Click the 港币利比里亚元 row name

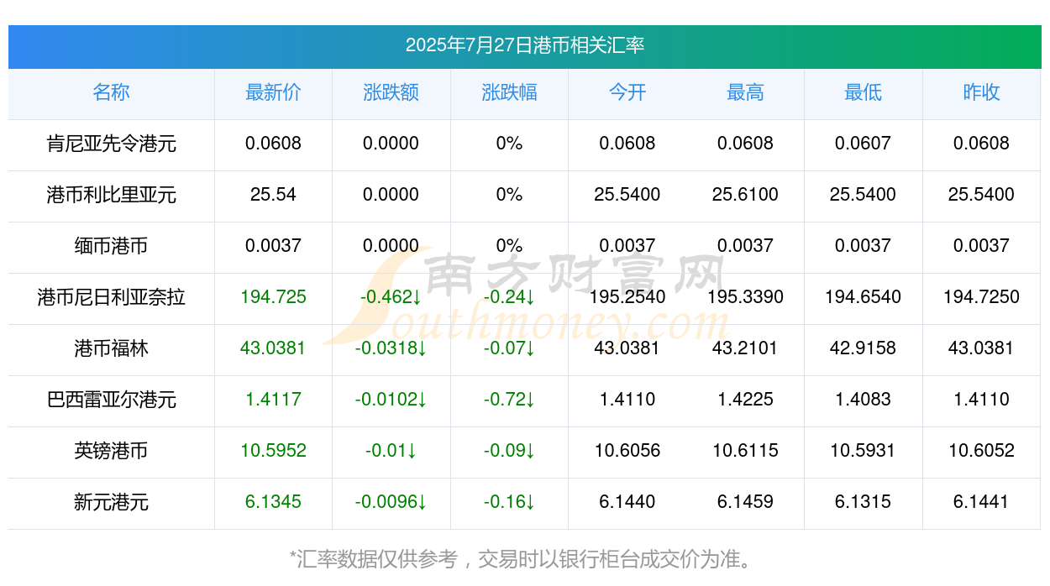click(111, 195)
